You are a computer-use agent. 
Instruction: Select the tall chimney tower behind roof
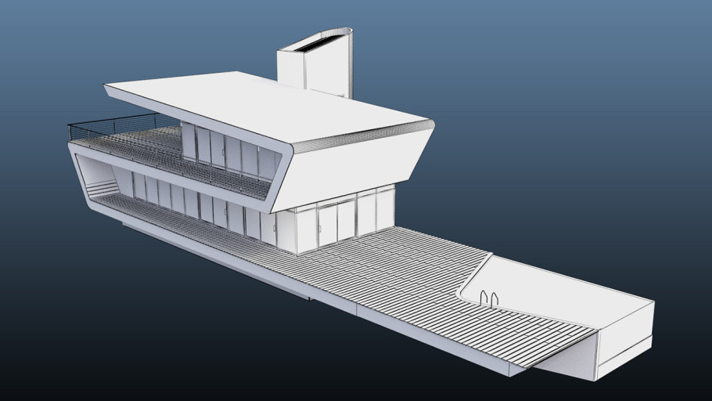pyautogui.click(x=315, y=63)
